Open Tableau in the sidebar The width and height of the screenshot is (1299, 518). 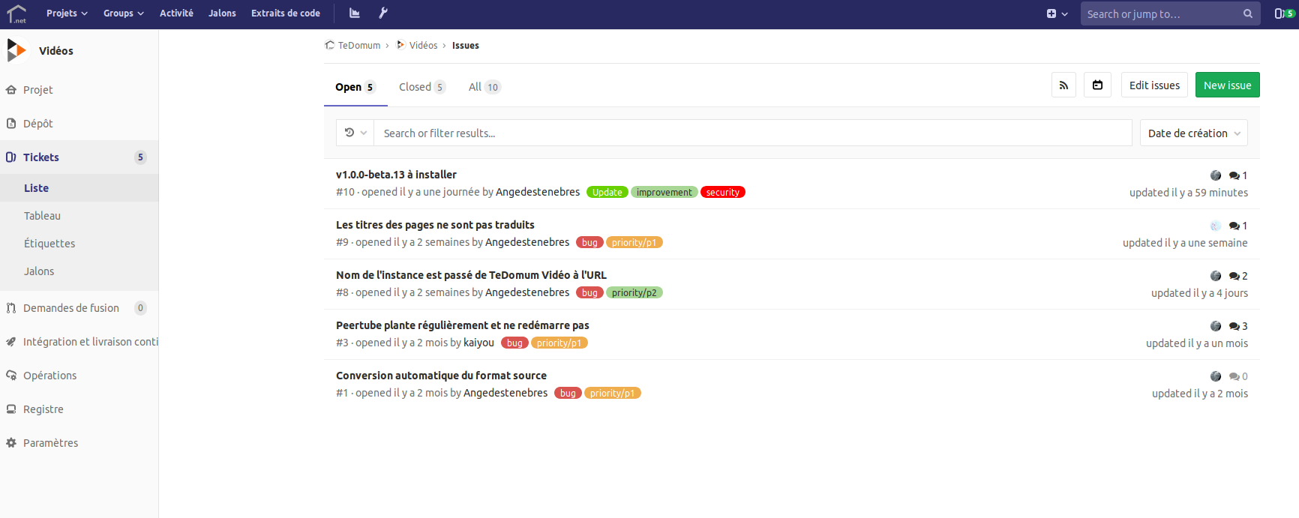(42, 216)
